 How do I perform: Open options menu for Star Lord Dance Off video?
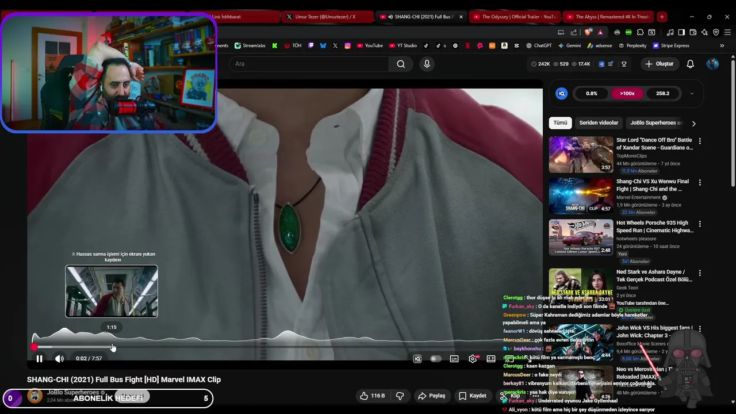(700, 141)
